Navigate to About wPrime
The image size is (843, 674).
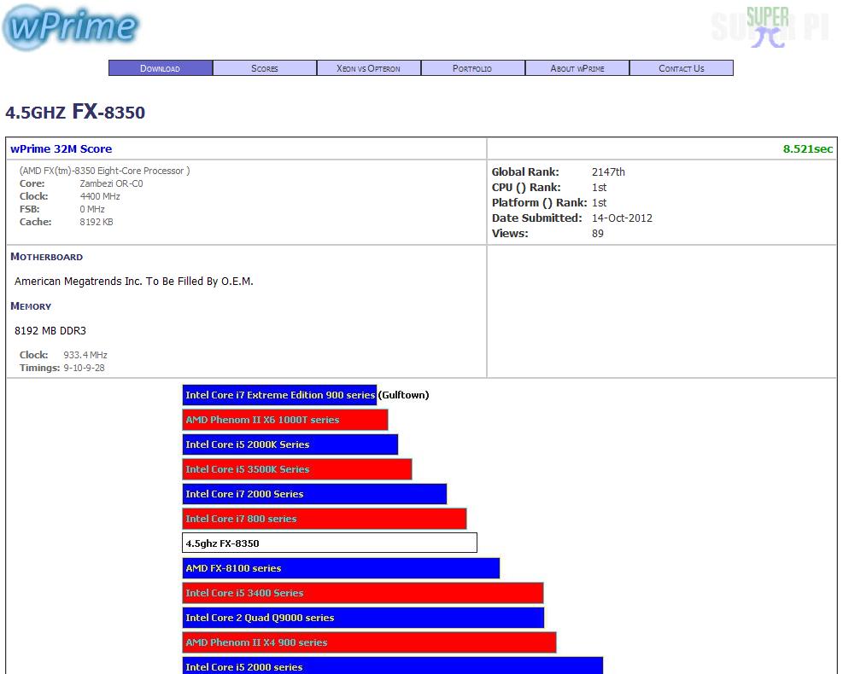pyautogui.click(x=577, y=68)
